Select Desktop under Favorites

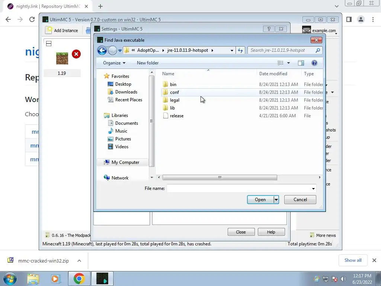pos(119,84)
